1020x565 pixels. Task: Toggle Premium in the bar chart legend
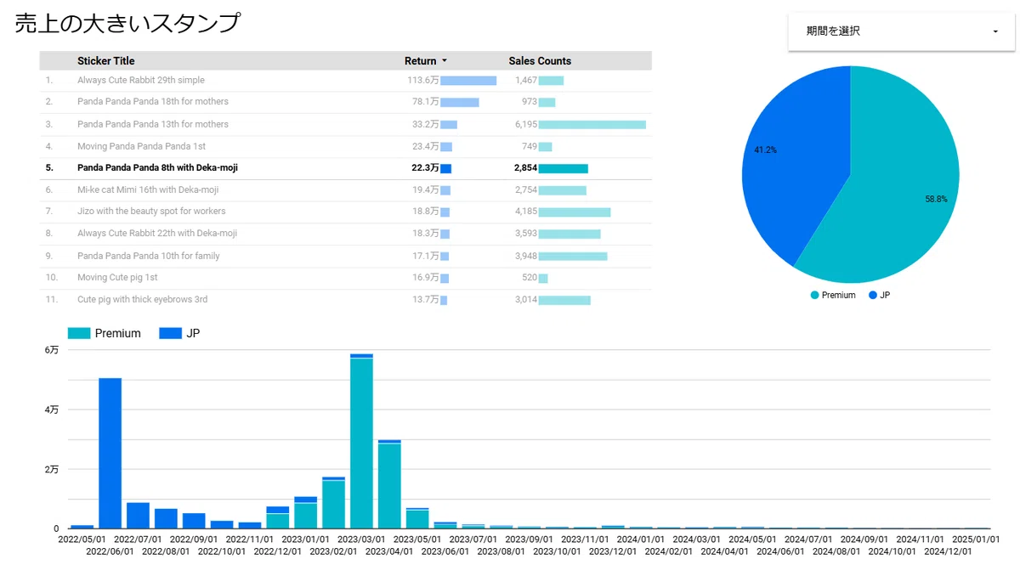click(105, 333)
